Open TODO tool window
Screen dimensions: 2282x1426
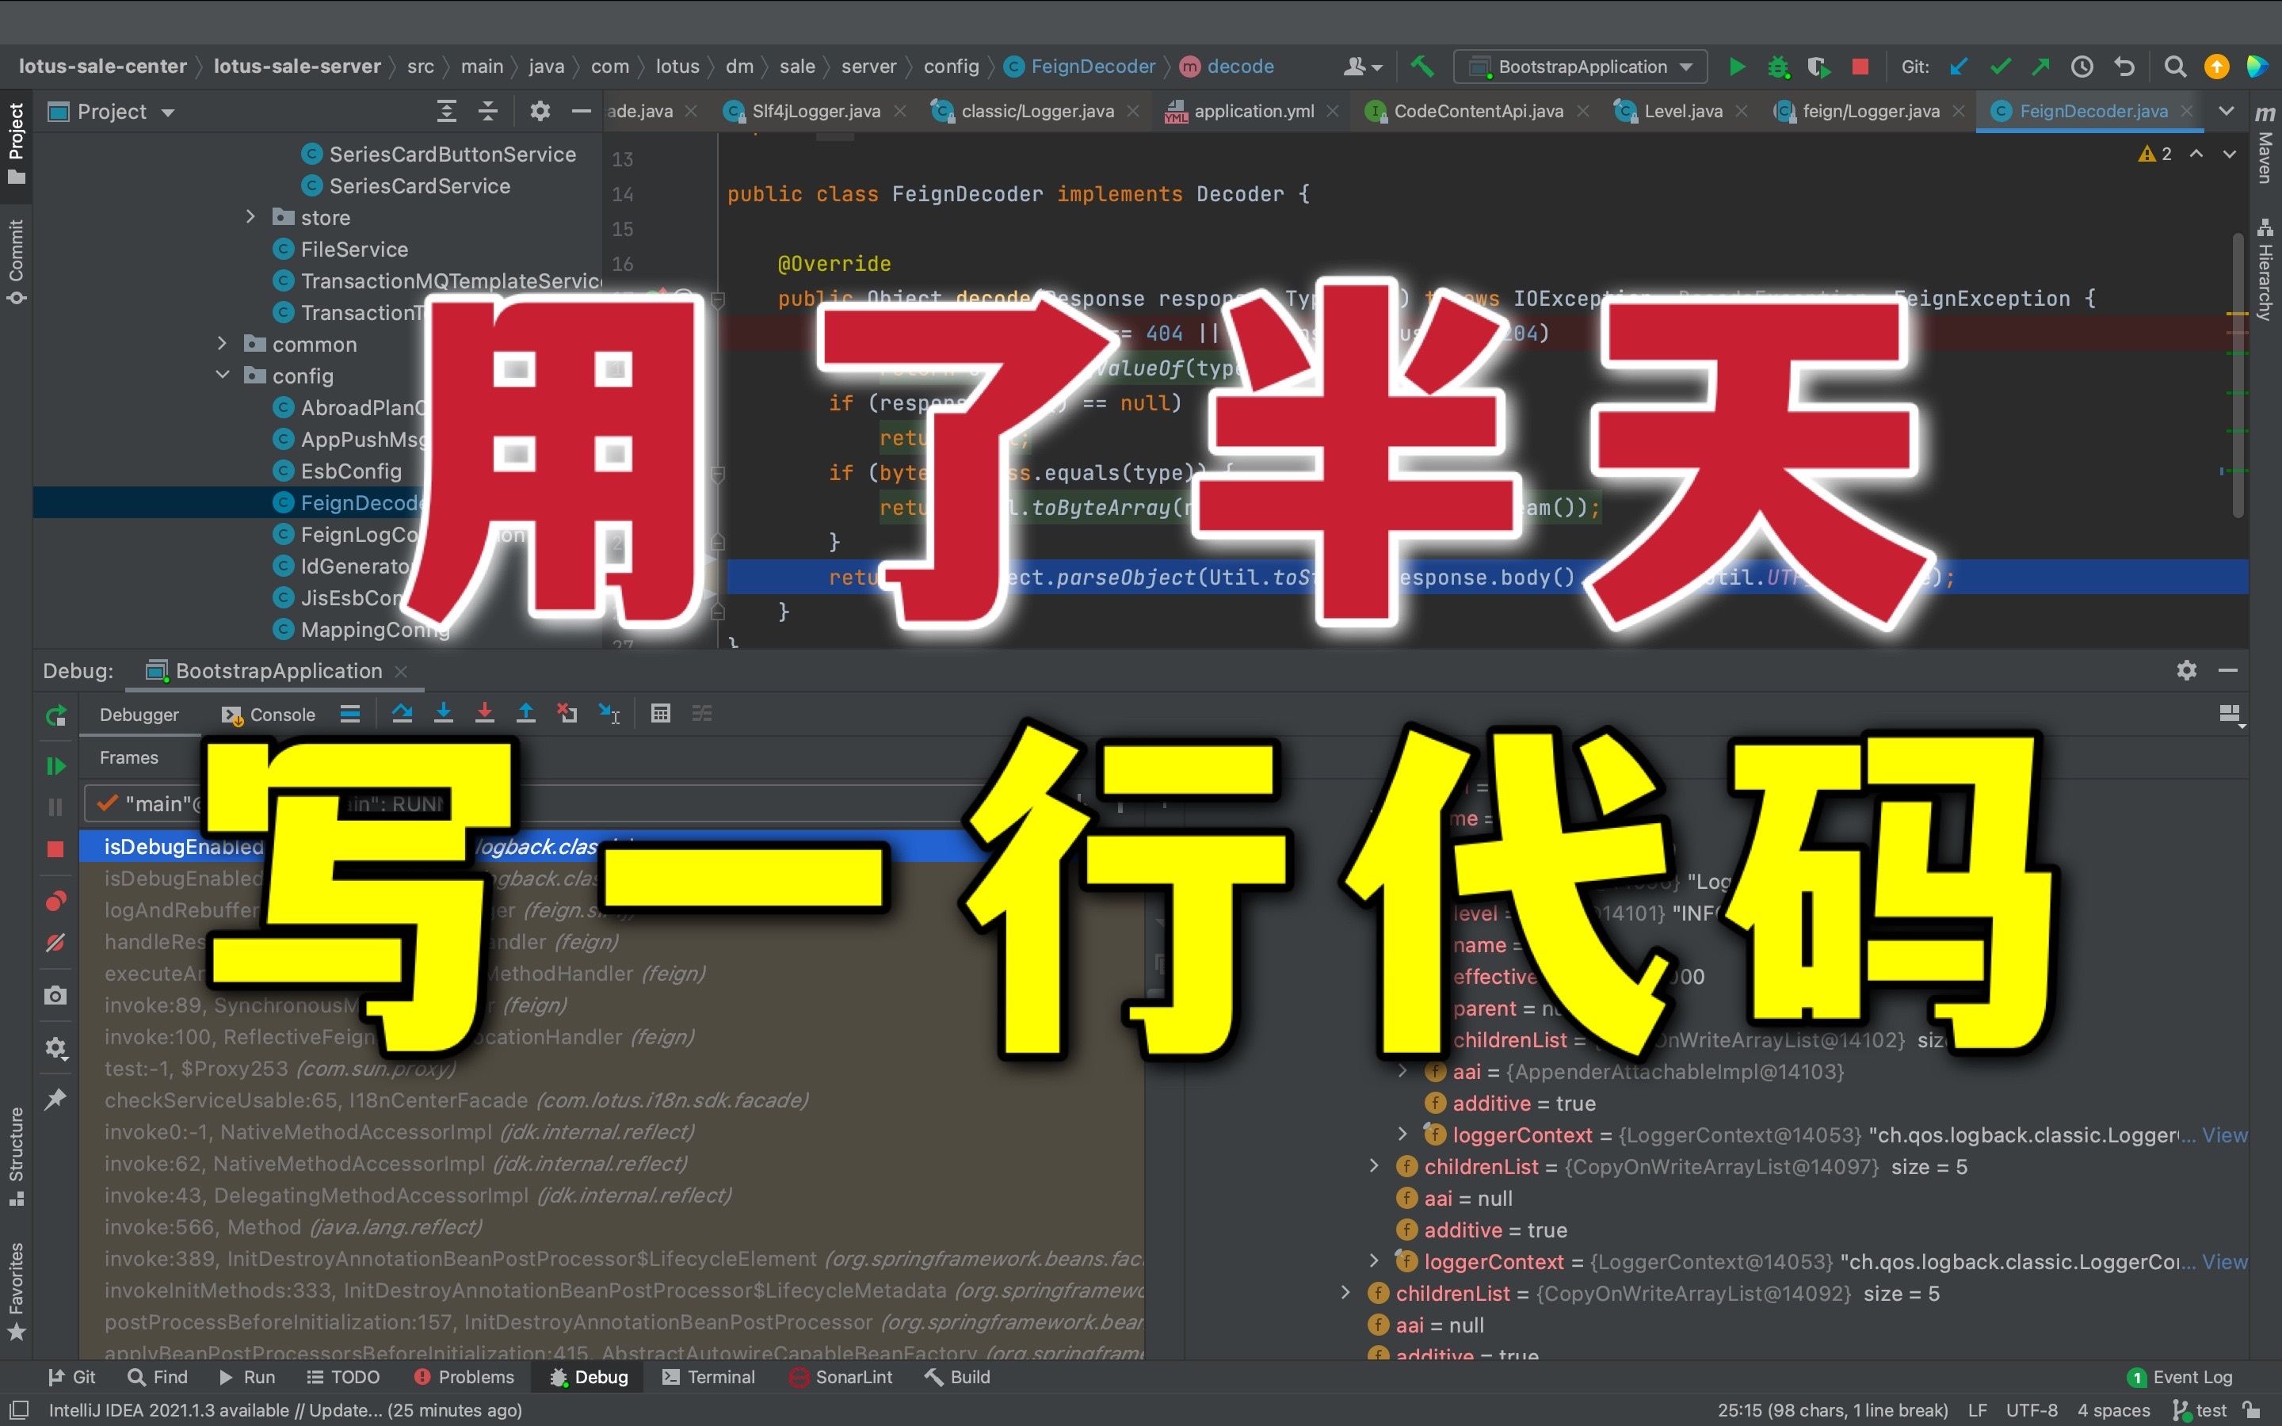tap(343, 1377)
